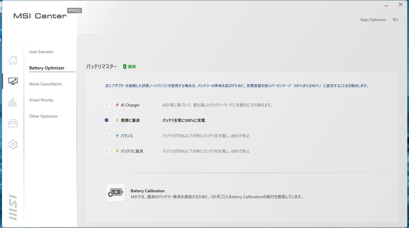Viewport: 409px width, 228px height.
Task: Click the 80%で停止 balance description
Action: 206,136
